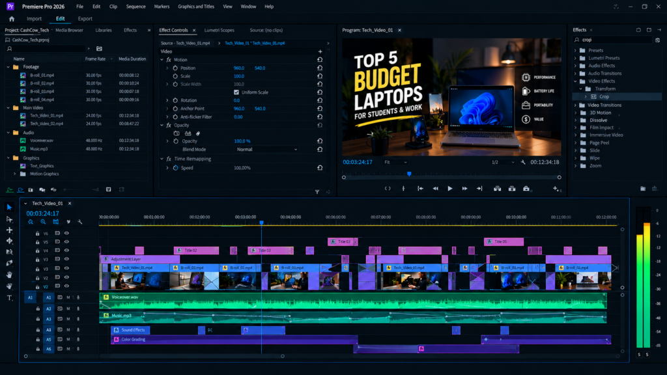Image resolution: width=667 pixels, height=375 pixels.
Task: Step back one frame in Program monitor
Action: coord(435,188)
